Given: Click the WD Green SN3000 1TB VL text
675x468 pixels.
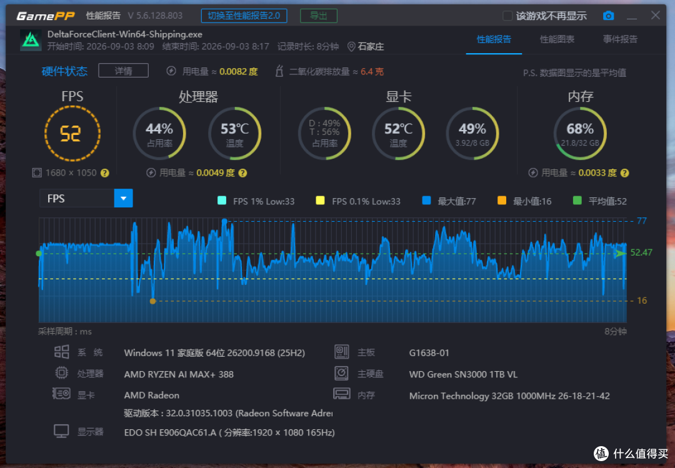Looking at the screenshot, I should pyautogui.click(x=463, y=374).
